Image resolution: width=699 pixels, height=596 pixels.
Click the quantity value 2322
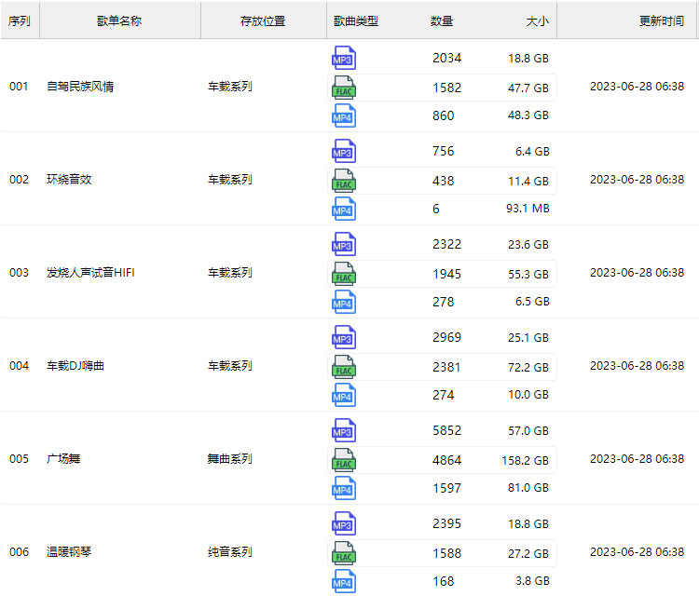click(x=447, y=245)
